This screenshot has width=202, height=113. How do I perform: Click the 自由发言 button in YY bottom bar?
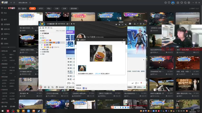[60, 87]
